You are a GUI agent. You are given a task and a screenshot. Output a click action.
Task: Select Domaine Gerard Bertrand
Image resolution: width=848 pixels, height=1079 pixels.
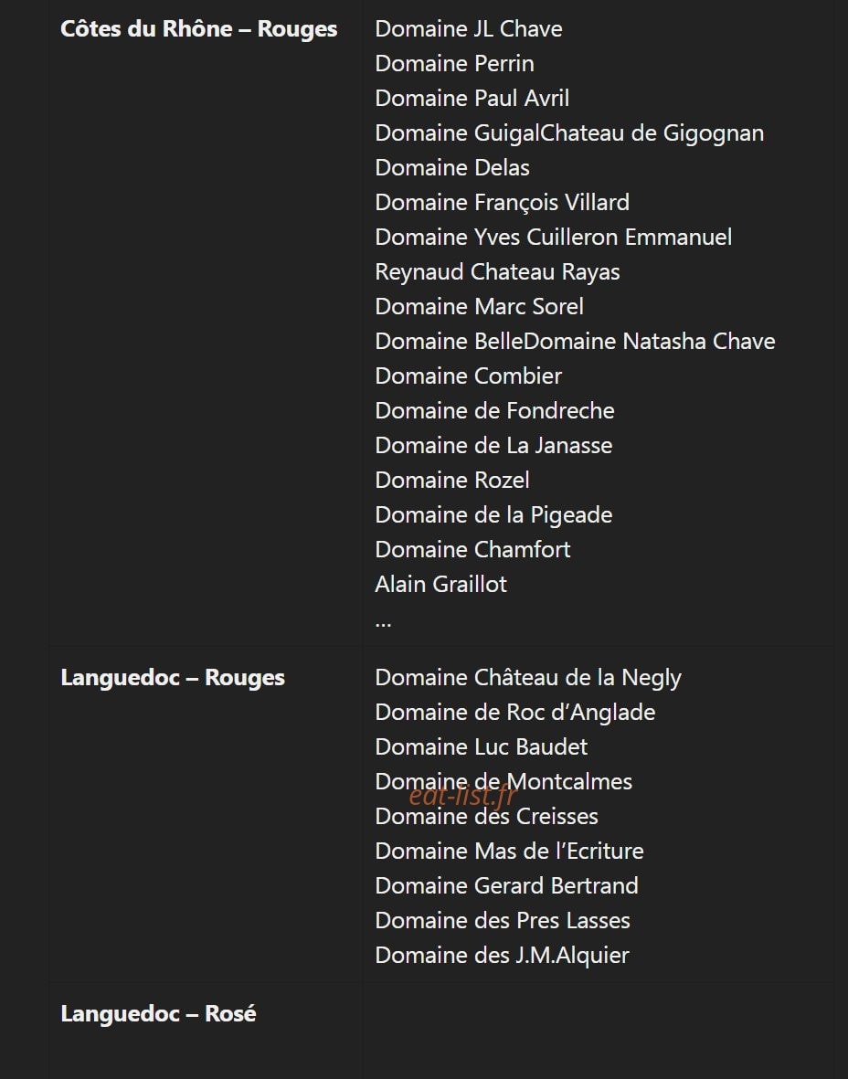click(506, 885)
